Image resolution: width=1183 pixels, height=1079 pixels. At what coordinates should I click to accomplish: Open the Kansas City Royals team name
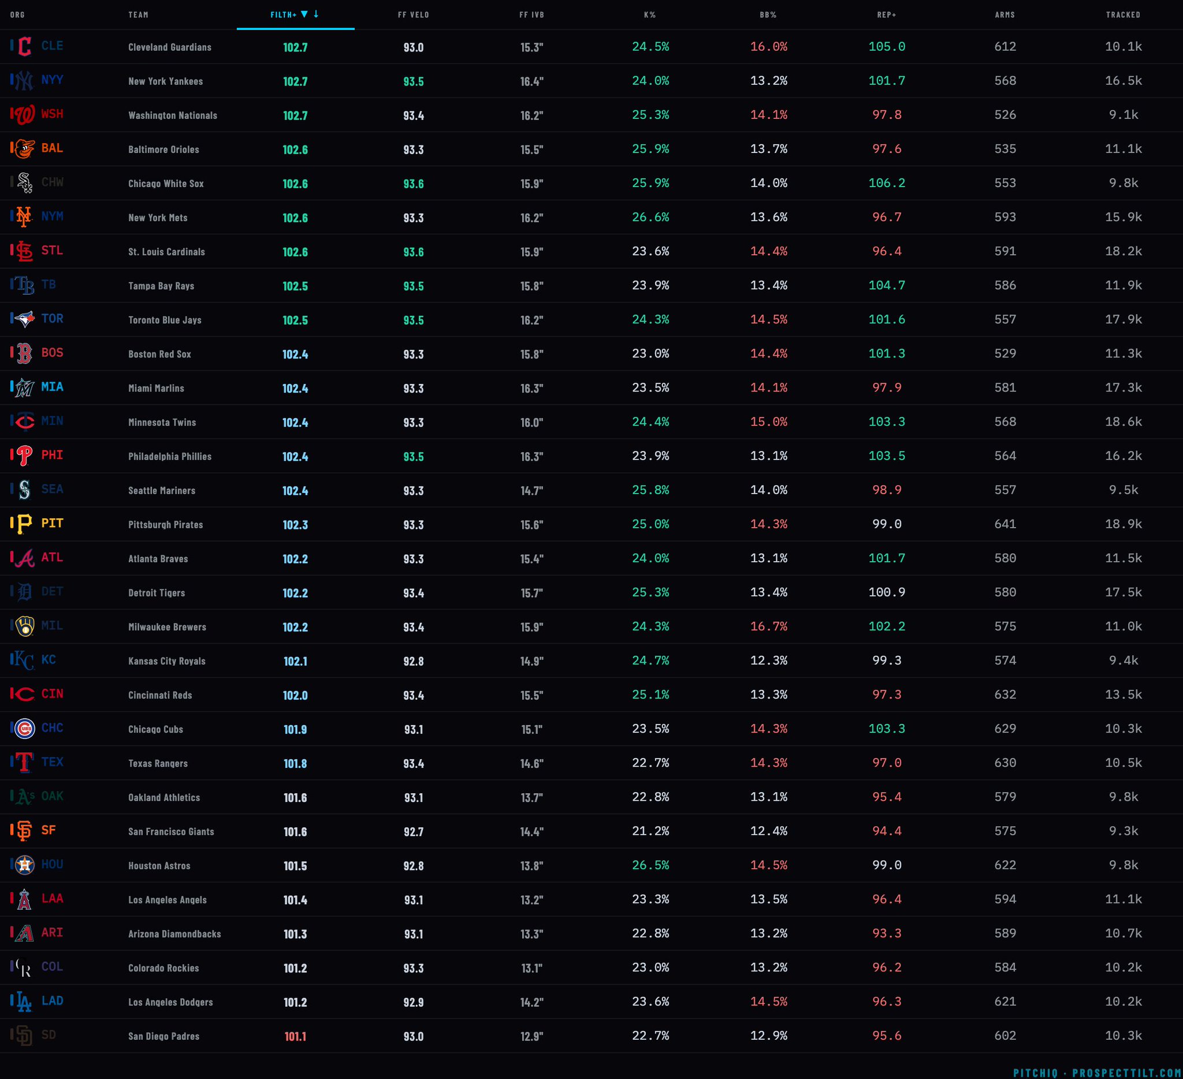(167, 661)
